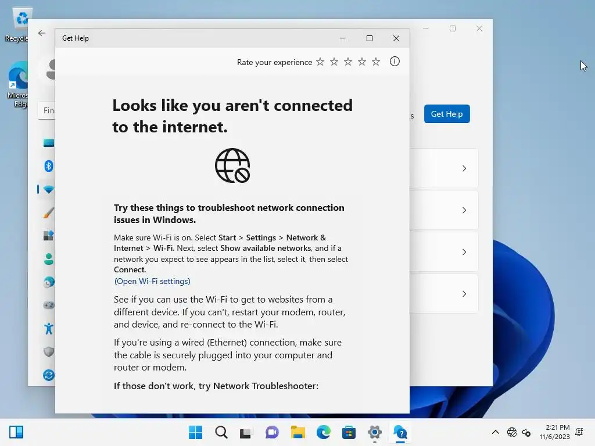Open Personalization brush icon in Settings sidebar
Image resolution: width=595 pixels, height=446 pixels.
coord(49,213)
